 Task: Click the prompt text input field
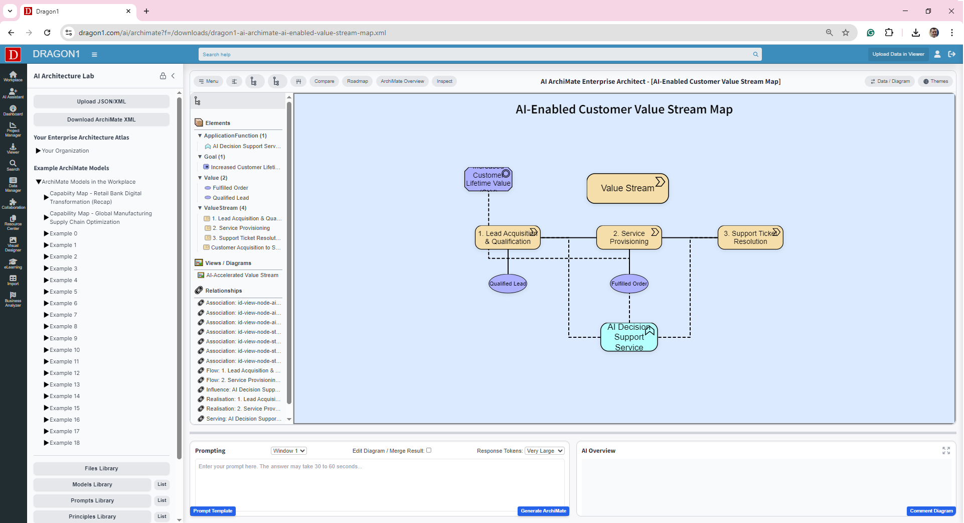pos(379,482)
